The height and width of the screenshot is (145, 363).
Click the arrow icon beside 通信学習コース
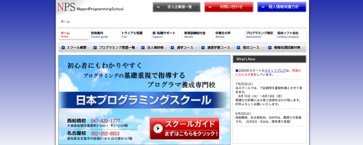click(203, 48)
